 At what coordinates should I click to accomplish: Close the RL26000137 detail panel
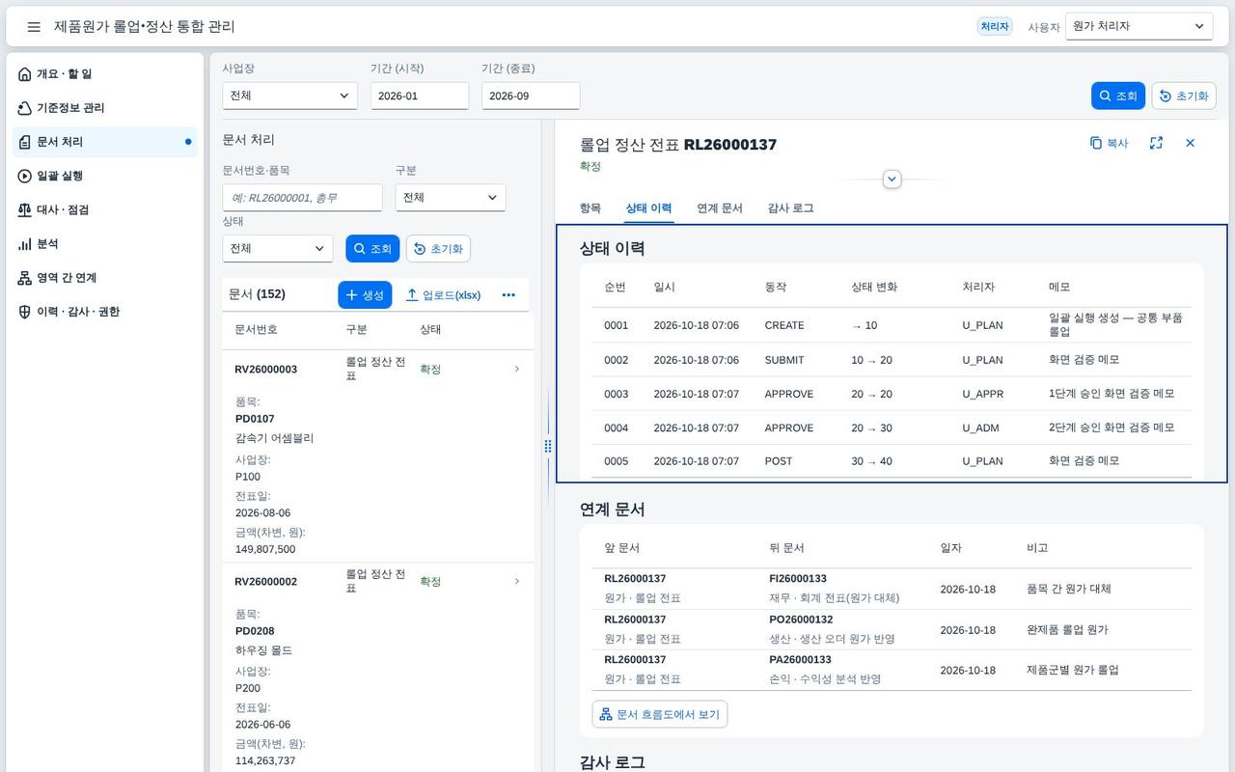1190,143
